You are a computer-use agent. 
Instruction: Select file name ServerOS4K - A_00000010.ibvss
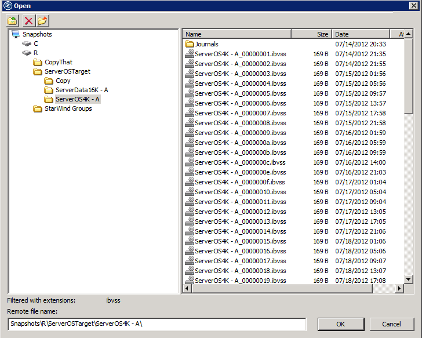pyautogui.click(x=241, y=192)
